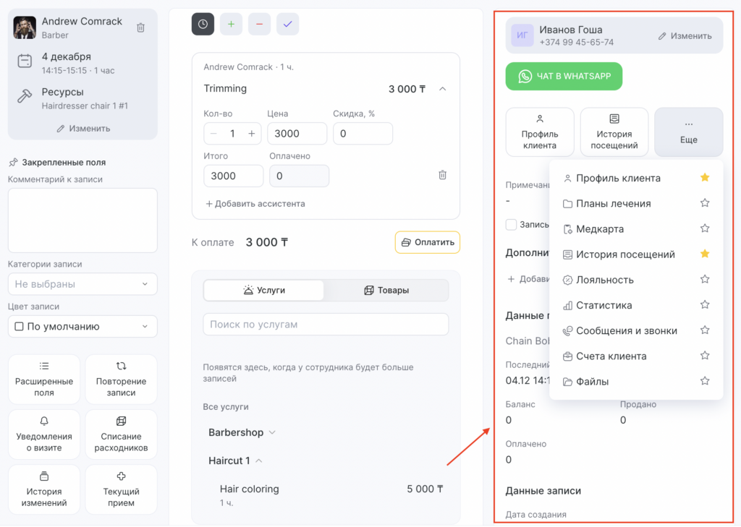Tick the Запись checkbox under notes
Image resolution: width=741 pixels, height=527 pixels.
click(512, 225)
